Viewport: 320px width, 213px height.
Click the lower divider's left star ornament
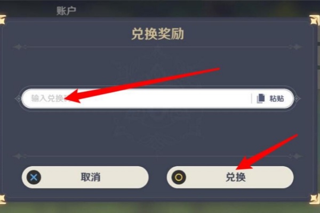19,157
